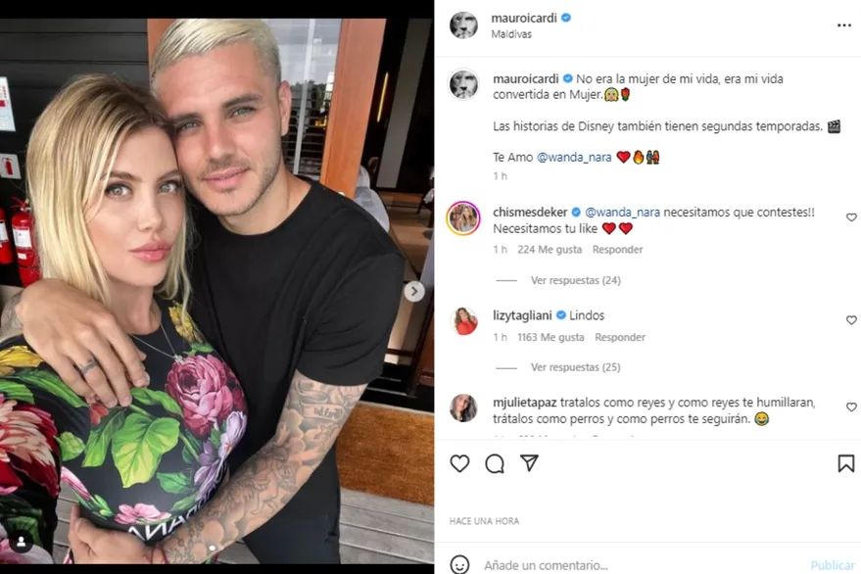Focus the Añade un comentario field
Screen dimensions: 861x574
point(643,565)
